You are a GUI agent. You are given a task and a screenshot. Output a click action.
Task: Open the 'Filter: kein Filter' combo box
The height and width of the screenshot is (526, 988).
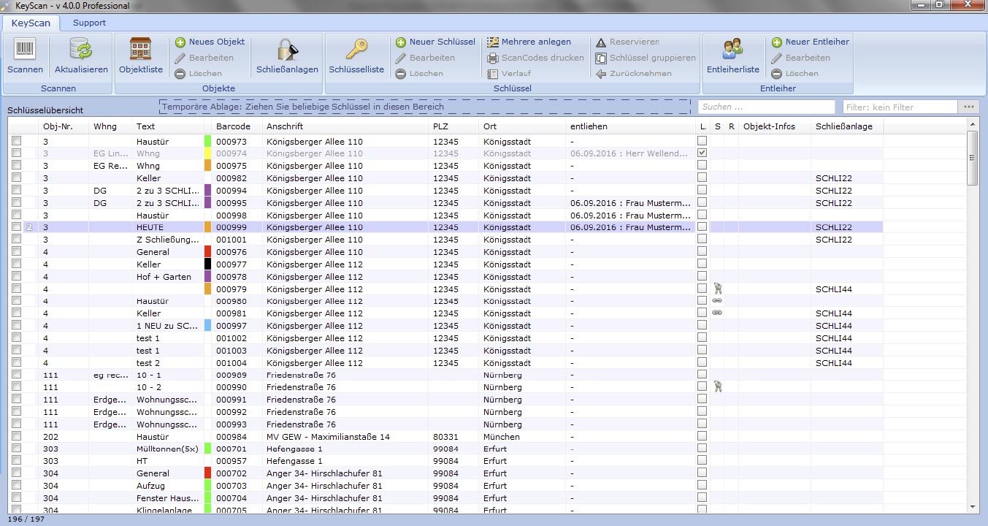pyautogui.click(x=900, y=107)
